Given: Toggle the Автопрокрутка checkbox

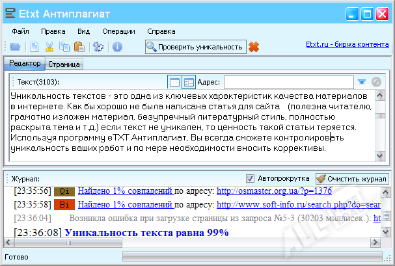Looking at the screenshot, I should 251,179.
